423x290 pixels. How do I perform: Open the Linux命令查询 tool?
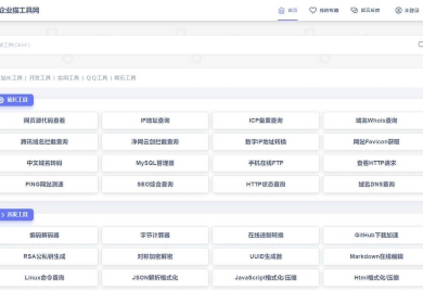pyautogui.click(x=44, y=278)
